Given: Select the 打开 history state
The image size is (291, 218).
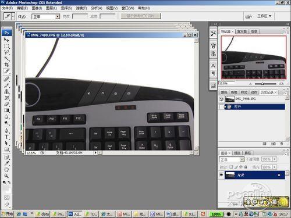Looking at the screenshot, I should [255, 106].
